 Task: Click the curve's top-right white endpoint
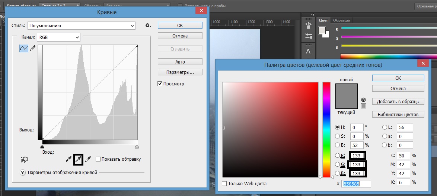[x=137, y=46]
